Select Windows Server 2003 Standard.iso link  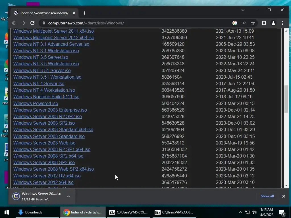tap(49, 136)
